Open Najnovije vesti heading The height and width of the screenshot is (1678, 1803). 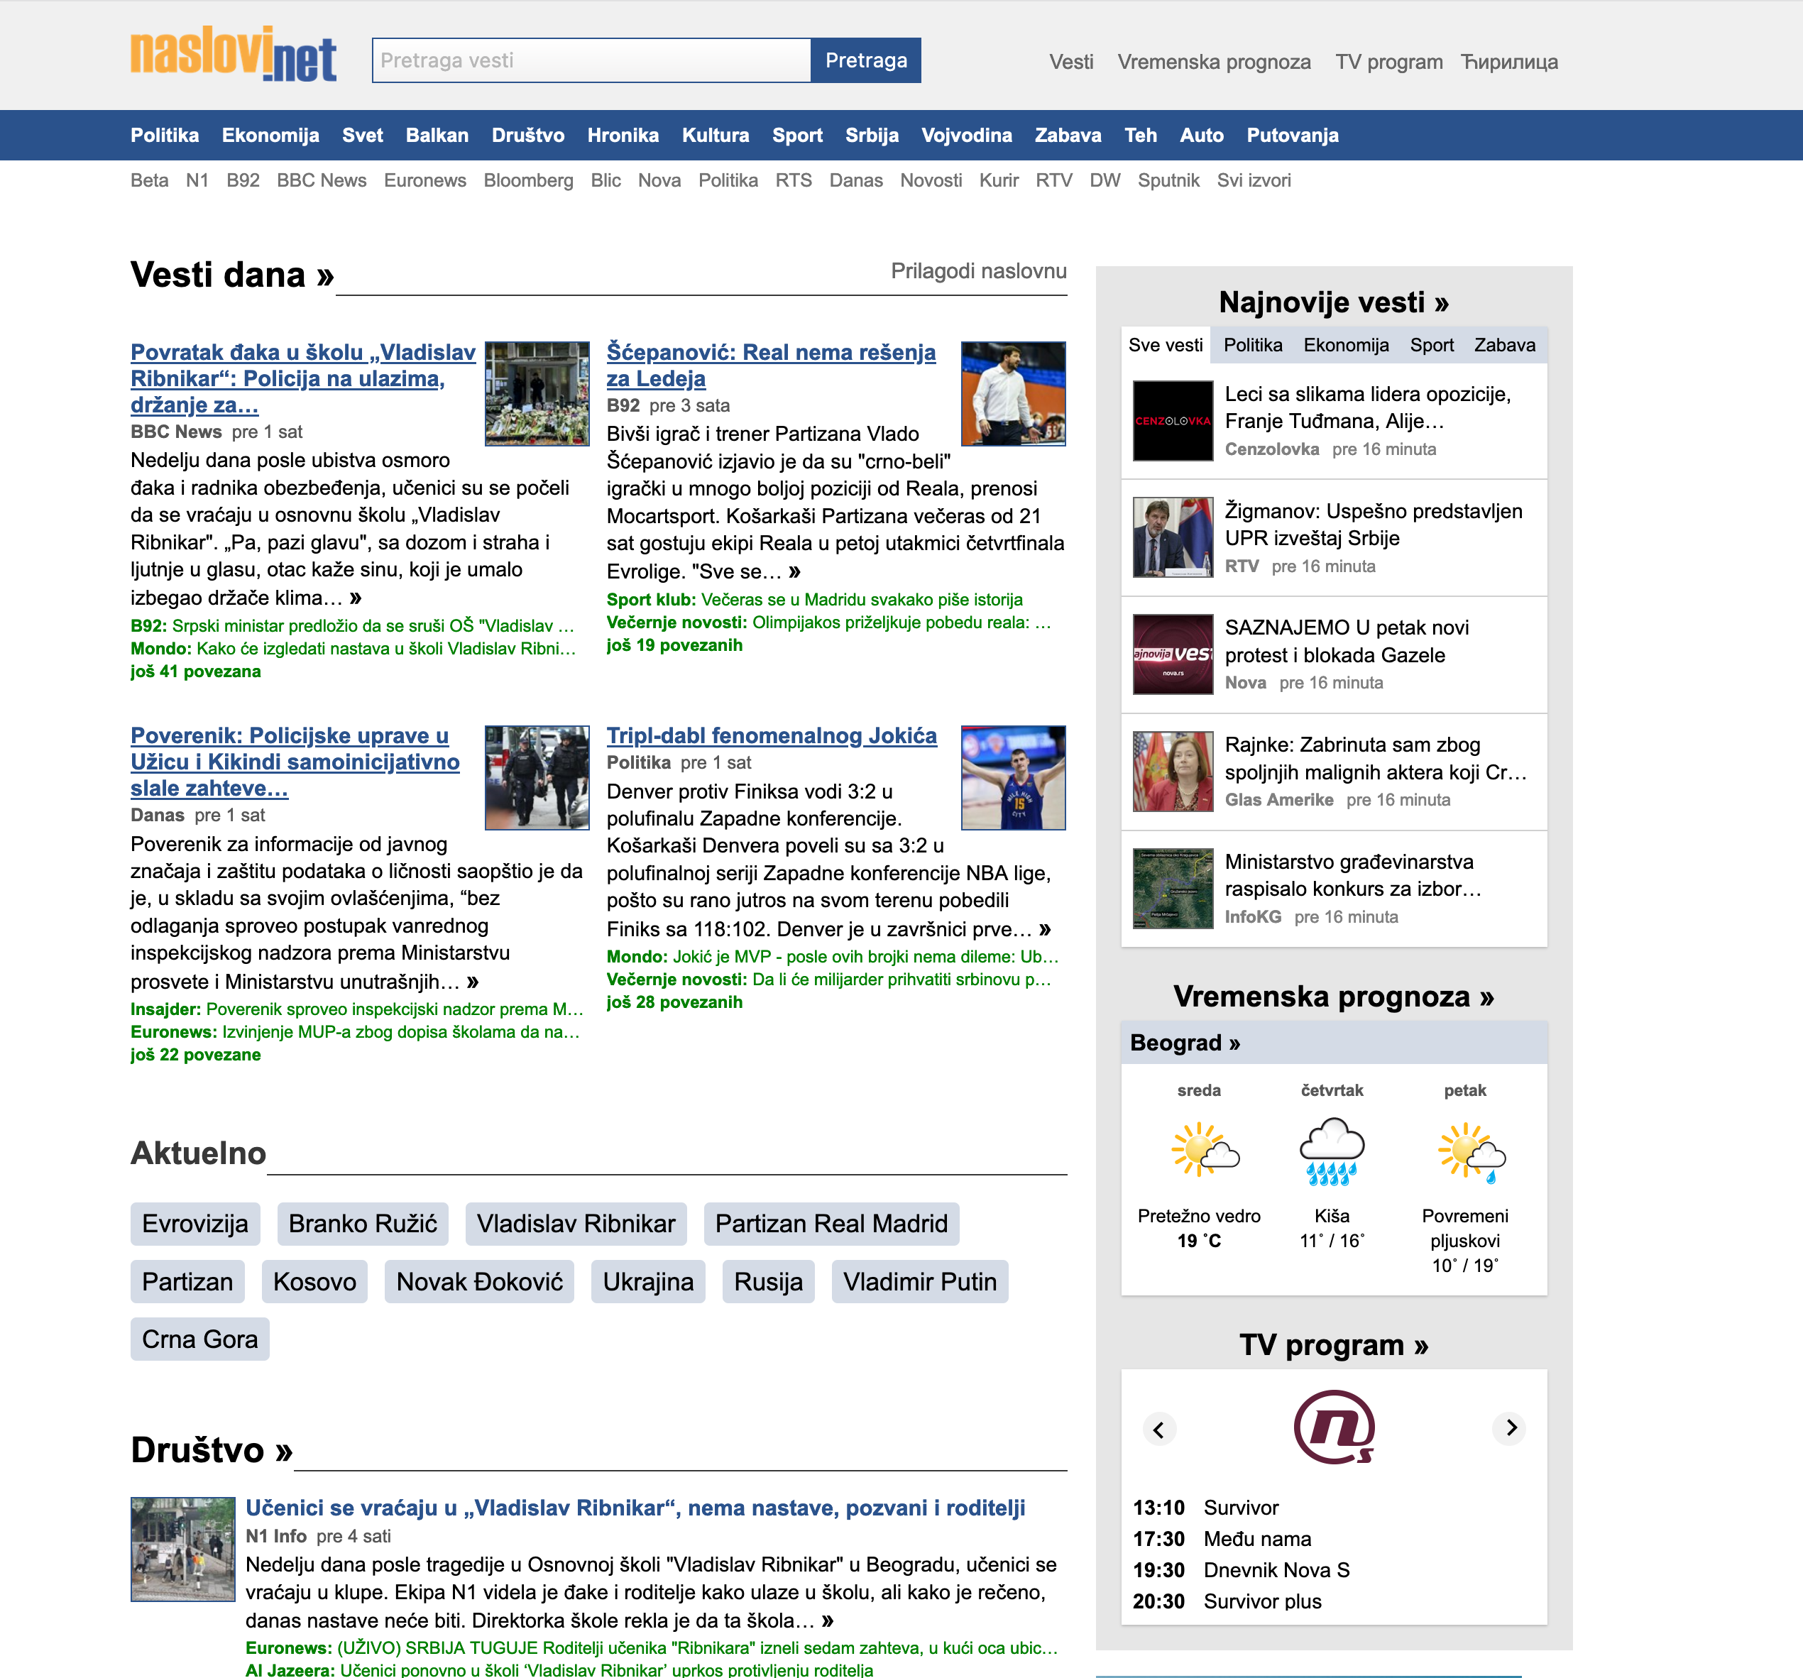coord(1333,302)
